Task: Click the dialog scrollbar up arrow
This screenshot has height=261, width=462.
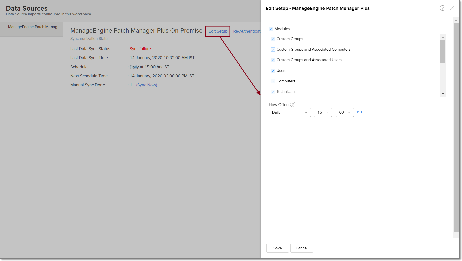Action: 456,20
